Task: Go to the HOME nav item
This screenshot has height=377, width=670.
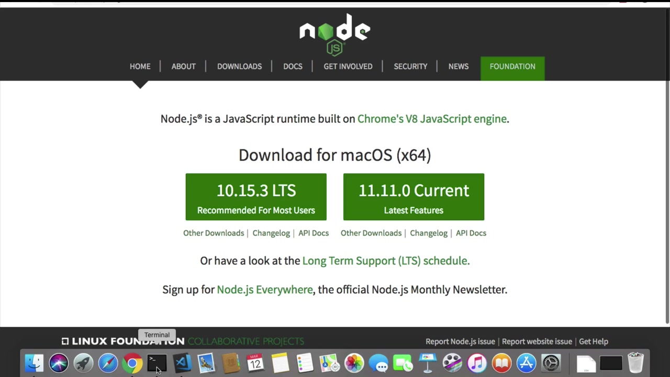Action: click(140, 66)
